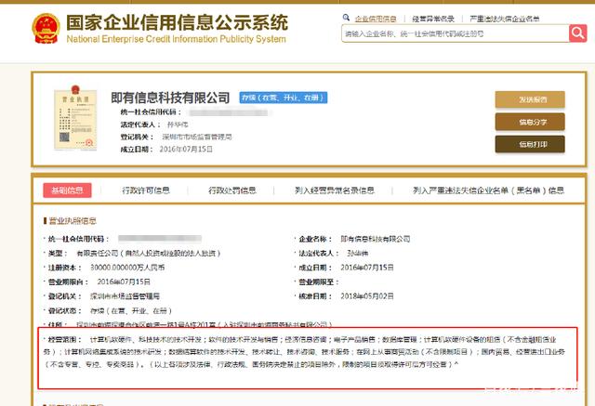Screen dimensions: 595x406
Task: Open the business license thumbnail image
Action: (75, 117)
